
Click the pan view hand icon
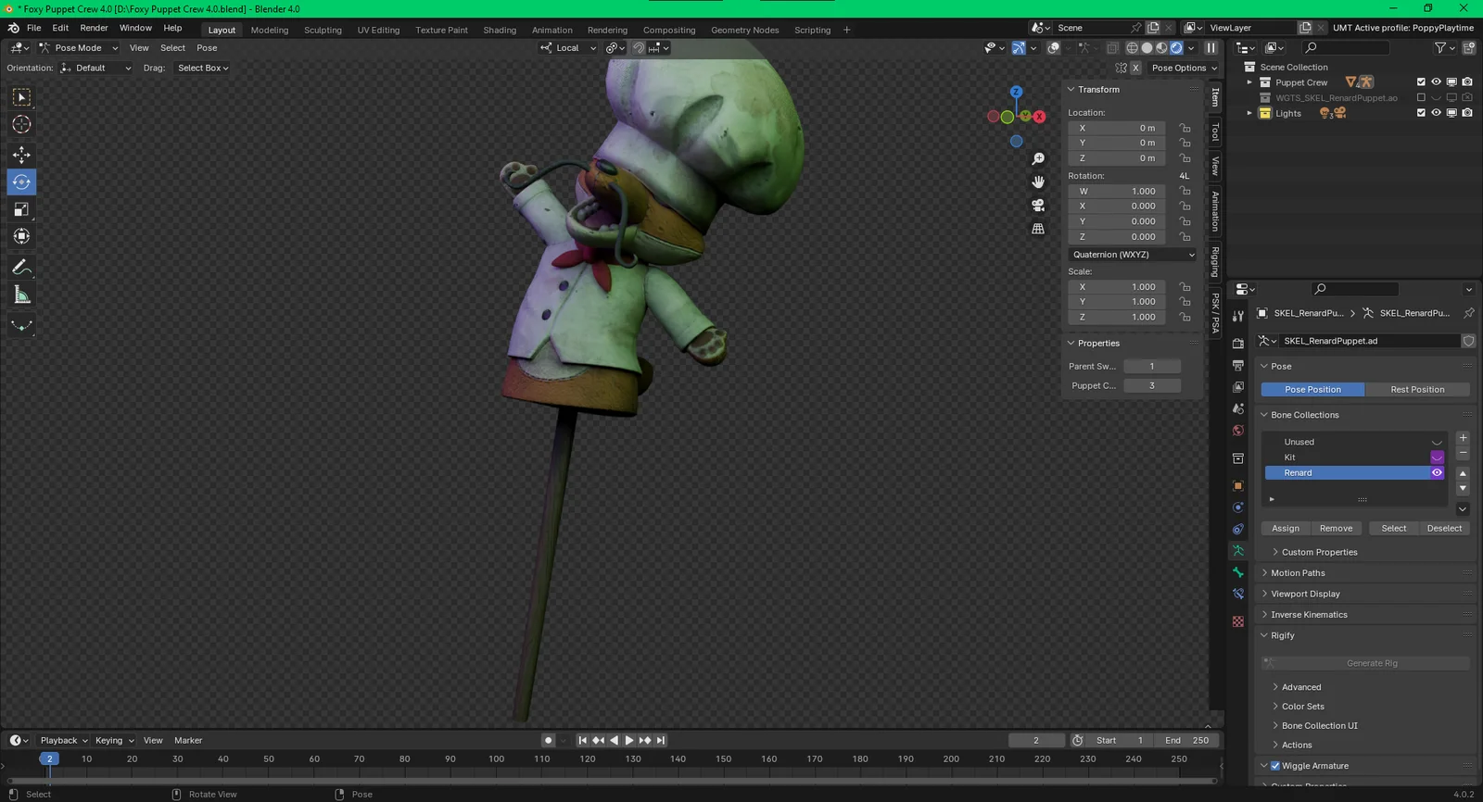(1038, 182)
